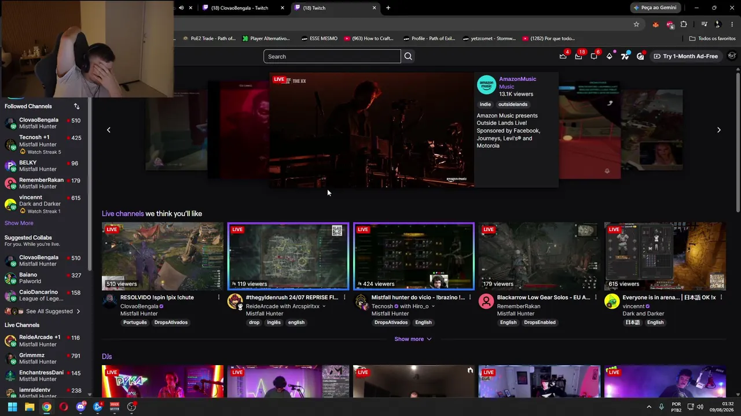Open the Twitch user avatar menu

(732, 56)
